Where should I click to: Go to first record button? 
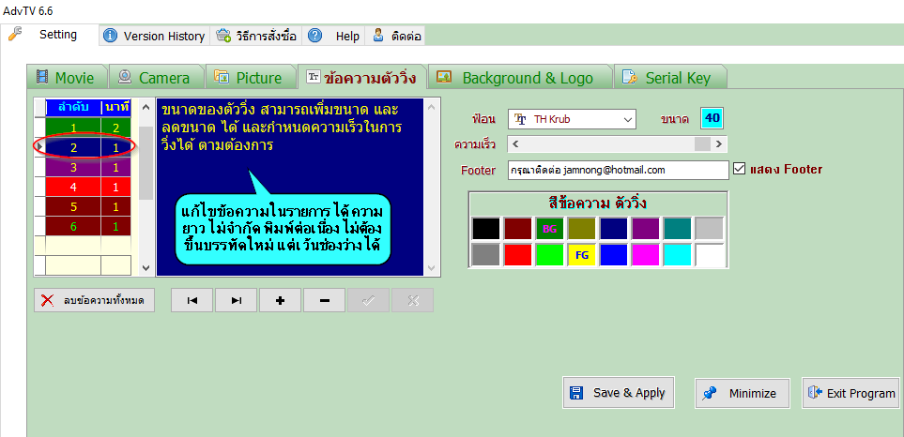[192, 300]
